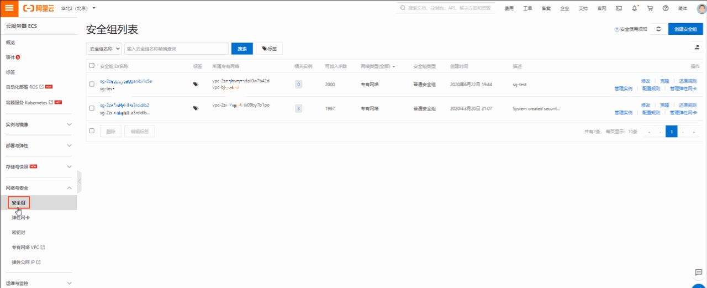Click the blue 搜索 button
Image resolution: width=707 pixels, height=288 pixels.
tap(242, 49)
